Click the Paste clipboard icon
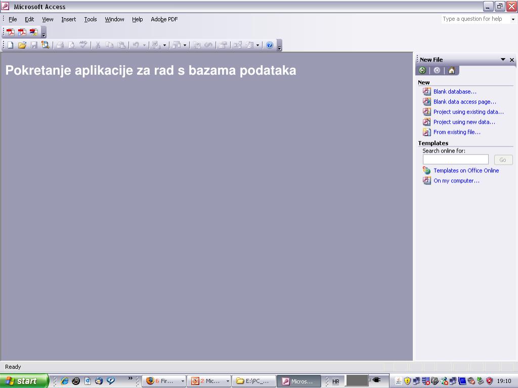 [121, 45]
